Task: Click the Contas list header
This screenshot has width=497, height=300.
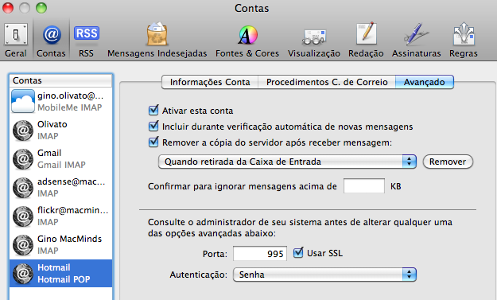Action: point(60,80)
